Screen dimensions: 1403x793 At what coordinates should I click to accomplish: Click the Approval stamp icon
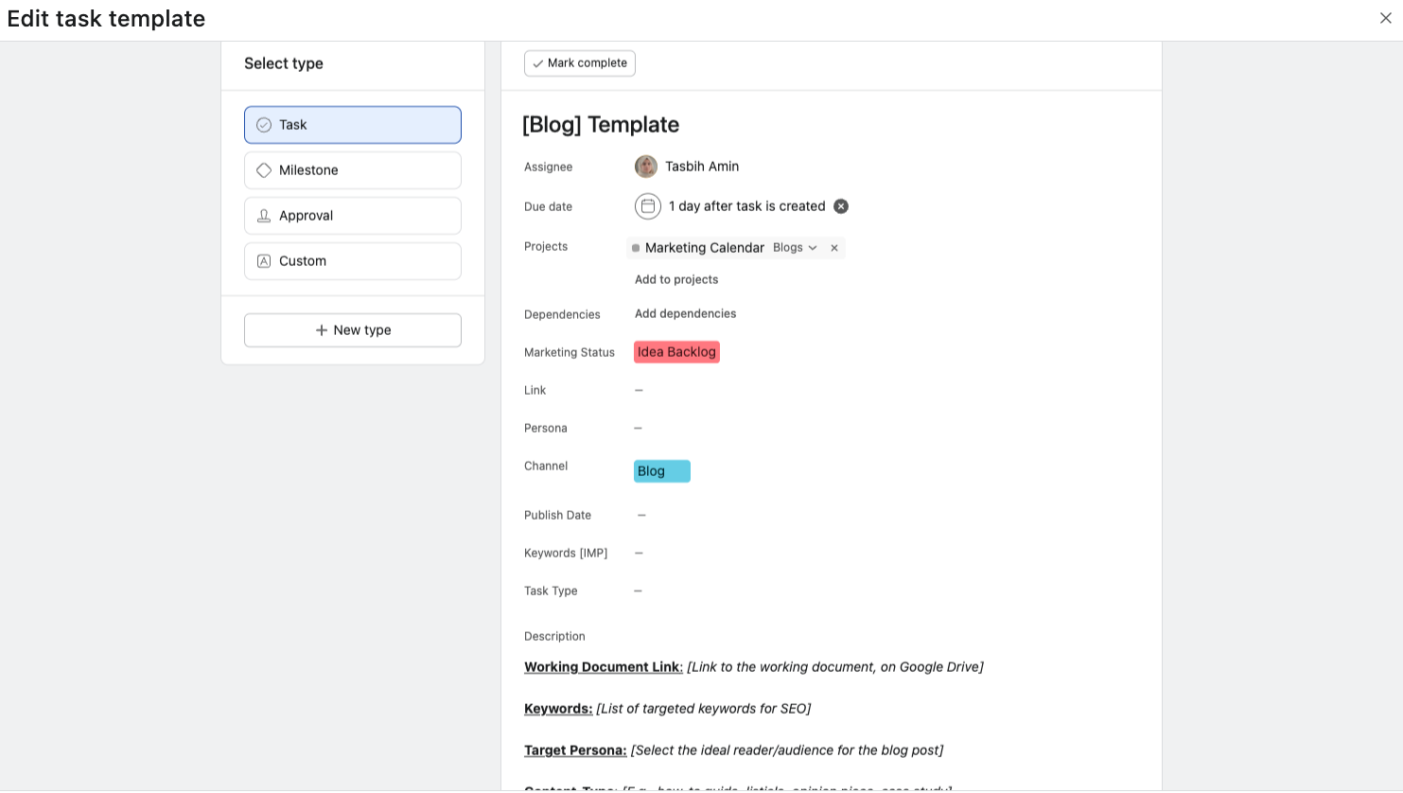click(x=264, y=215)
